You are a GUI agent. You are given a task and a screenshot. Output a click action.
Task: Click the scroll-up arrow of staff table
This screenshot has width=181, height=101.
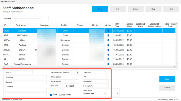tap(177, 23)
